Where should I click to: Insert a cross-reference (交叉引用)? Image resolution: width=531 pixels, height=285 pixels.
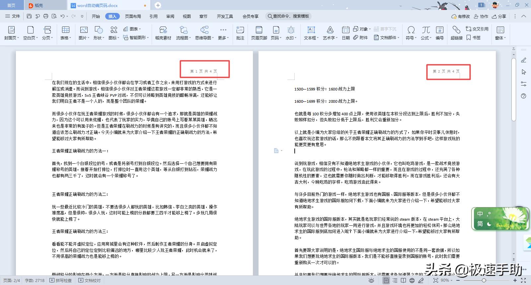click(x=477, y=29)
